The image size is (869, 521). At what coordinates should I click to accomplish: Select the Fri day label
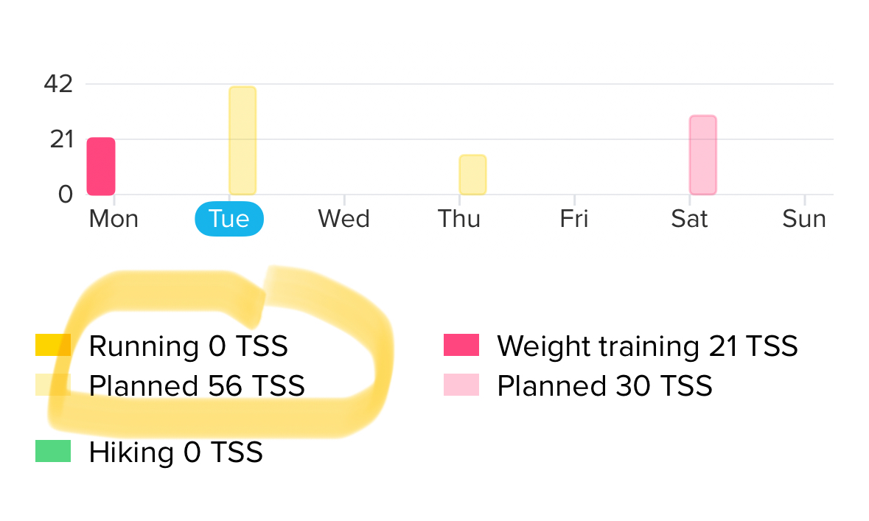point(574,219)
